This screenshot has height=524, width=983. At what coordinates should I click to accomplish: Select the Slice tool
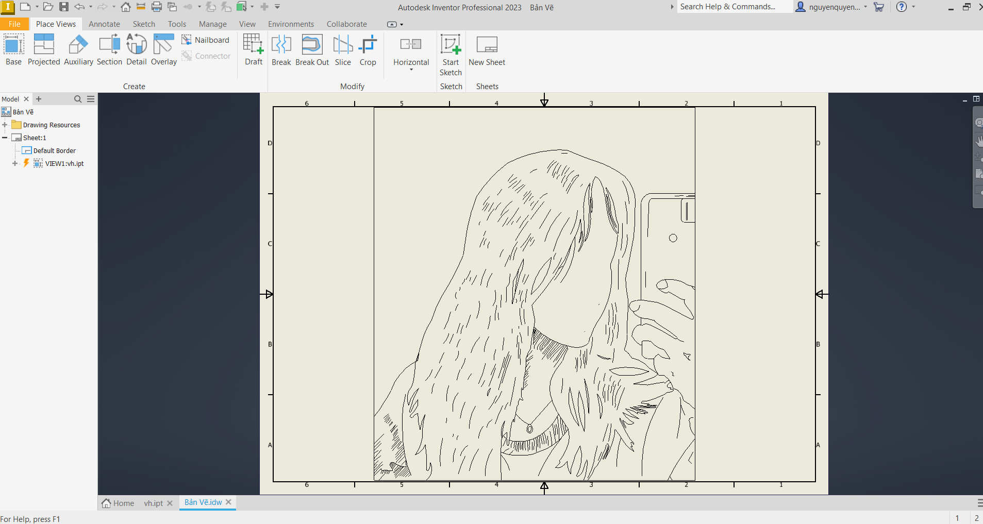[x=343, y=50]
